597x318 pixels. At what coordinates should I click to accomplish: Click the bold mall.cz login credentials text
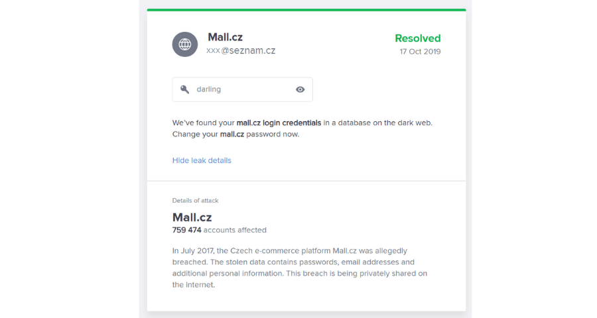click(279, 123)
